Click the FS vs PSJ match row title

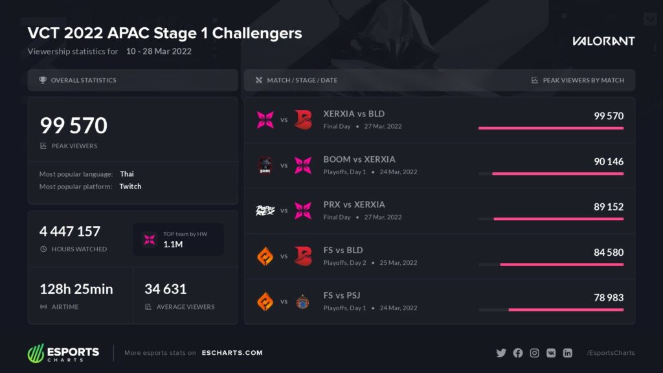342,295
